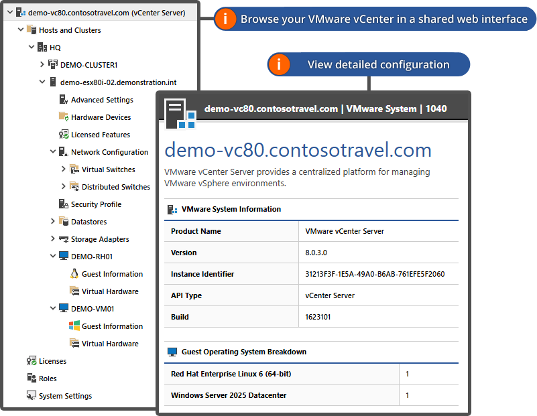Select the Roles tree item
537x416 pixels.
[48, 378]
